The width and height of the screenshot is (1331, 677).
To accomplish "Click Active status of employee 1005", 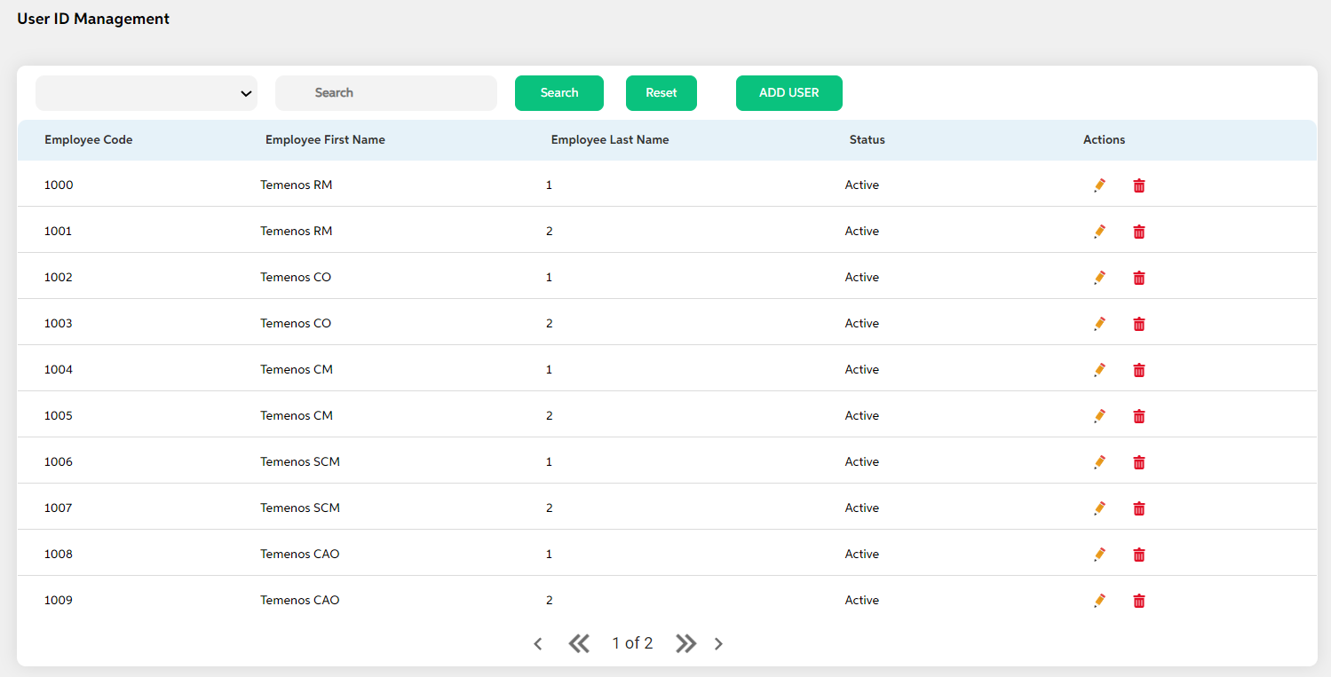I will 862,415.
